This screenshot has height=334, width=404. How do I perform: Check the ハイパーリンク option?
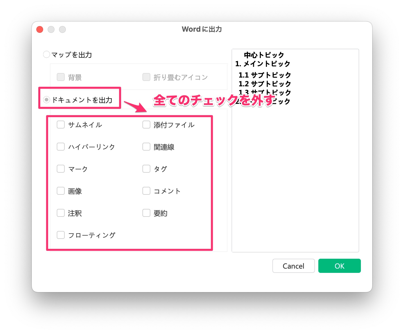(61, 147)
